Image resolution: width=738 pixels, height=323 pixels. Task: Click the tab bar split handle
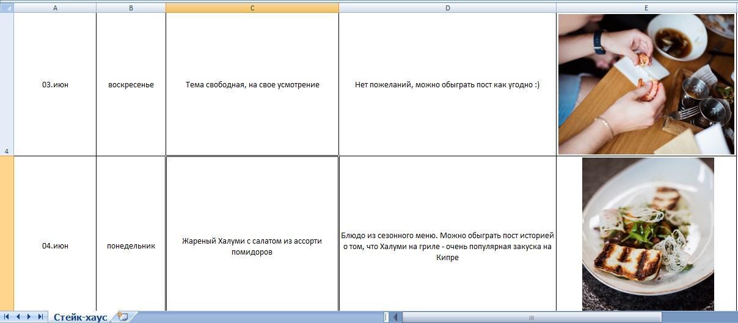[x=386, y=317]
